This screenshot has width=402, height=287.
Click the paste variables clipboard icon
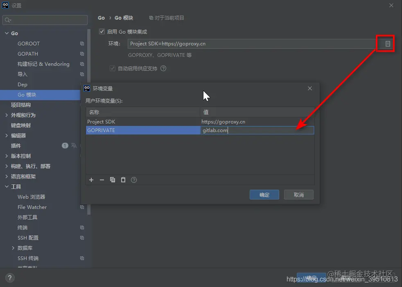pyautogui.click(x=123, y=180)
